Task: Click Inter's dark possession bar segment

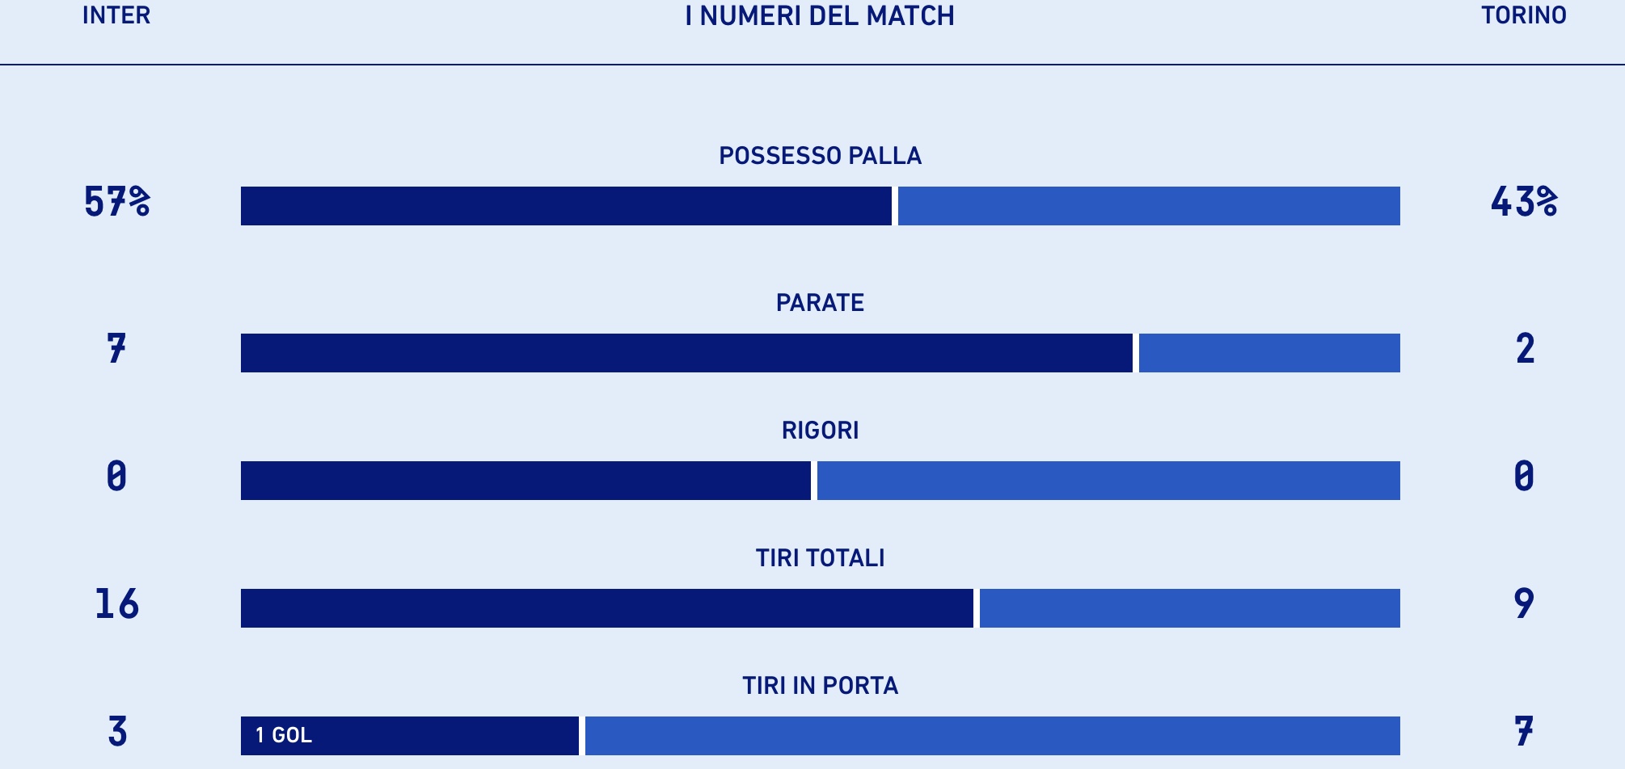Action: point(566,206)
